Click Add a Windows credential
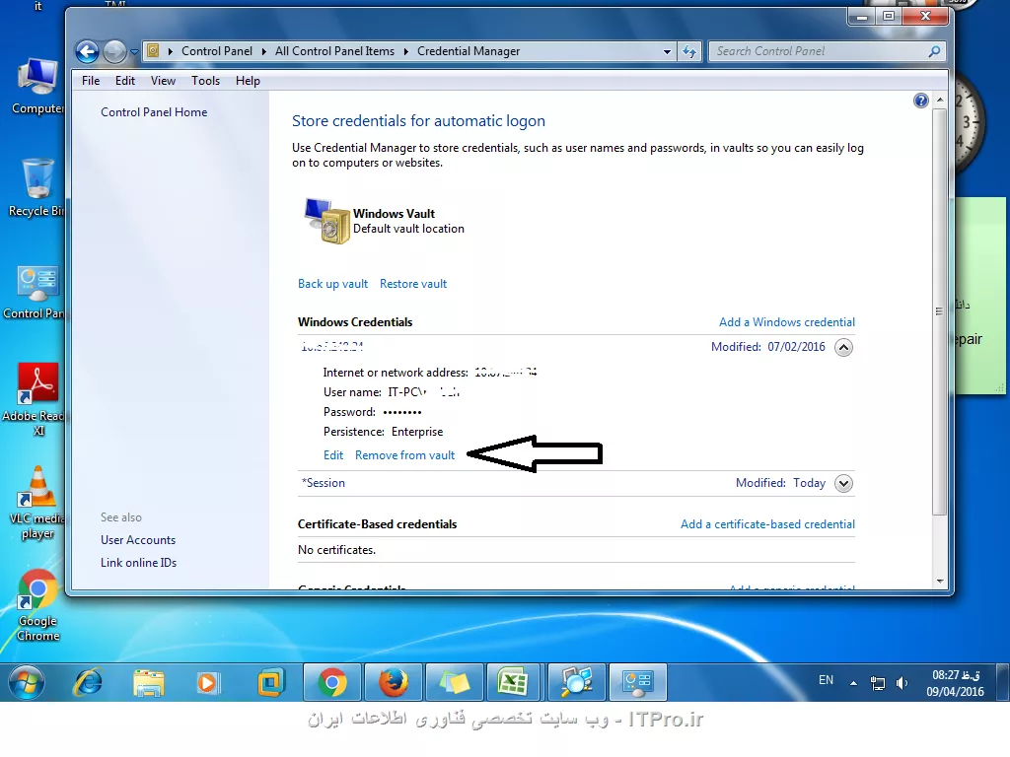This screenshot has height=757, width=1010. tap(787, 322)
